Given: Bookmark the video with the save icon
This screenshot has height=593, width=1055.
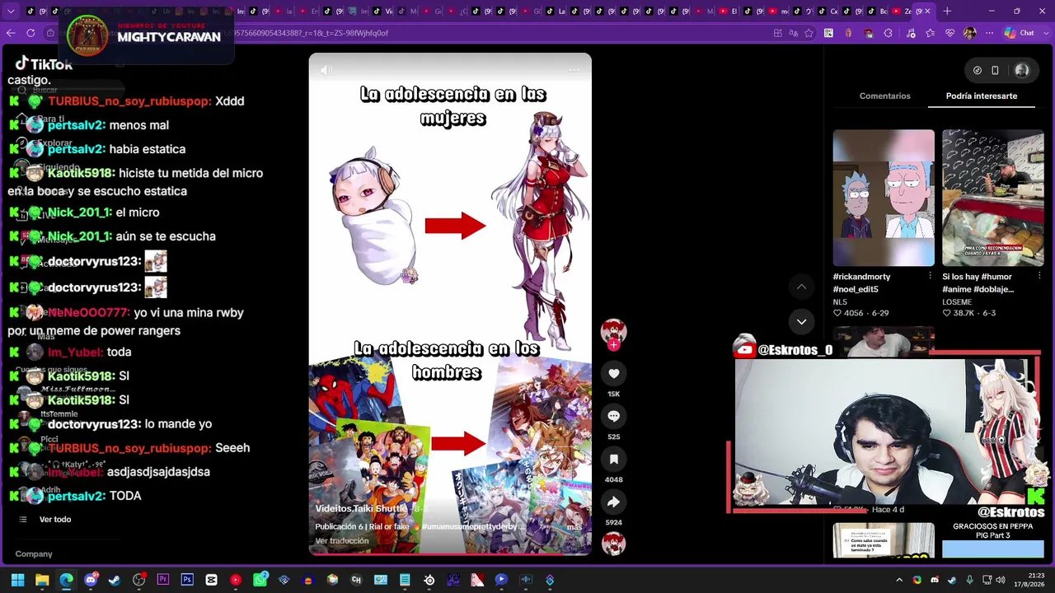Looking at the screenshot, I should [x=613, y=460].
